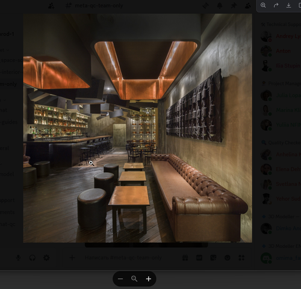This screenshot has height=289, width=301.
Task: Click the plus attachment button beside message box
Action: point(72,258)
